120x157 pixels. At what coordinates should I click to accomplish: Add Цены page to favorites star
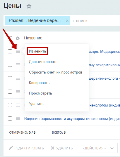[29, 6]
